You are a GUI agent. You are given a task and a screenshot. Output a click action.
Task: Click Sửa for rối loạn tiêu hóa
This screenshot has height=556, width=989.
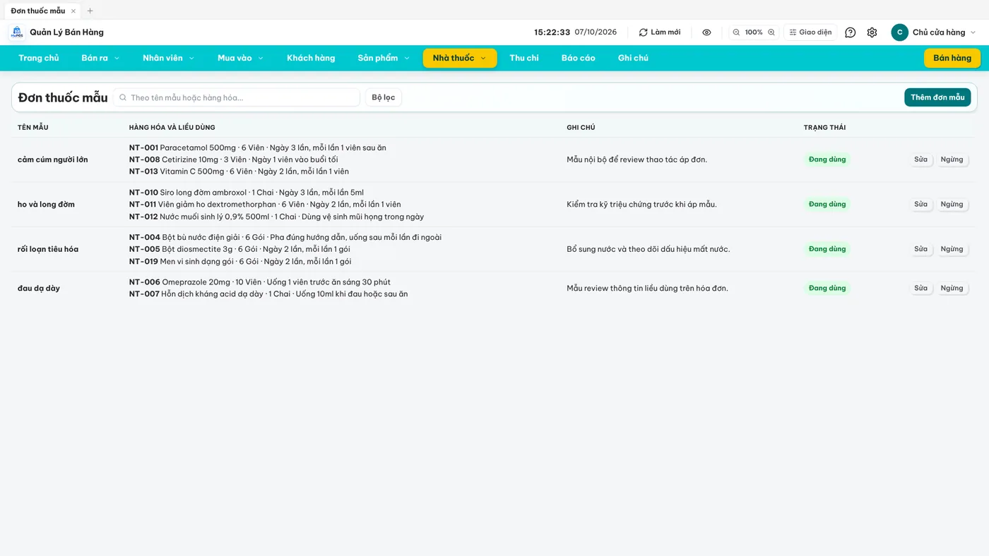pos(920,249)
